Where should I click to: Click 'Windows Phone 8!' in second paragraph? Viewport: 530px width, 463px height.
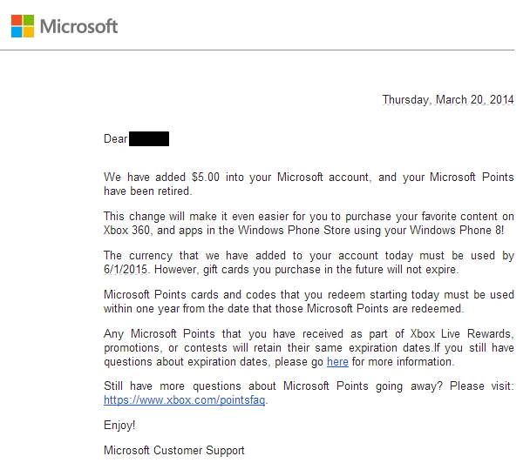click(461, 229)
